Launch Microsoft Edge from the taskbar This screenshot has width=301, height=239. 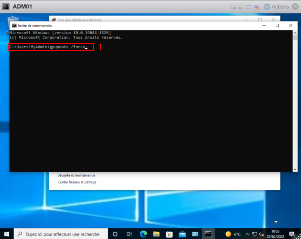coord(143,234)
